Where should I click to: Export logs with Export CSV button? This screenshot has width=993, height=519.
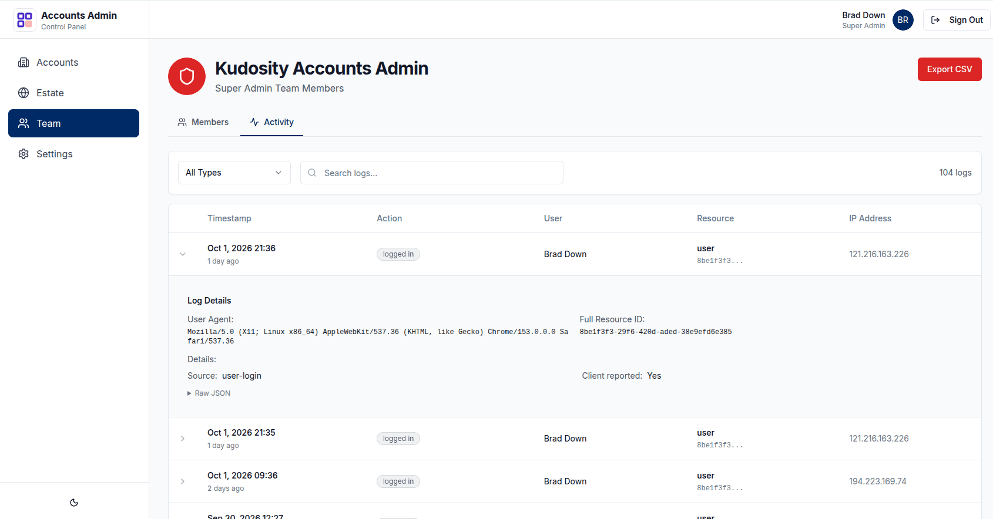point(950,69)
